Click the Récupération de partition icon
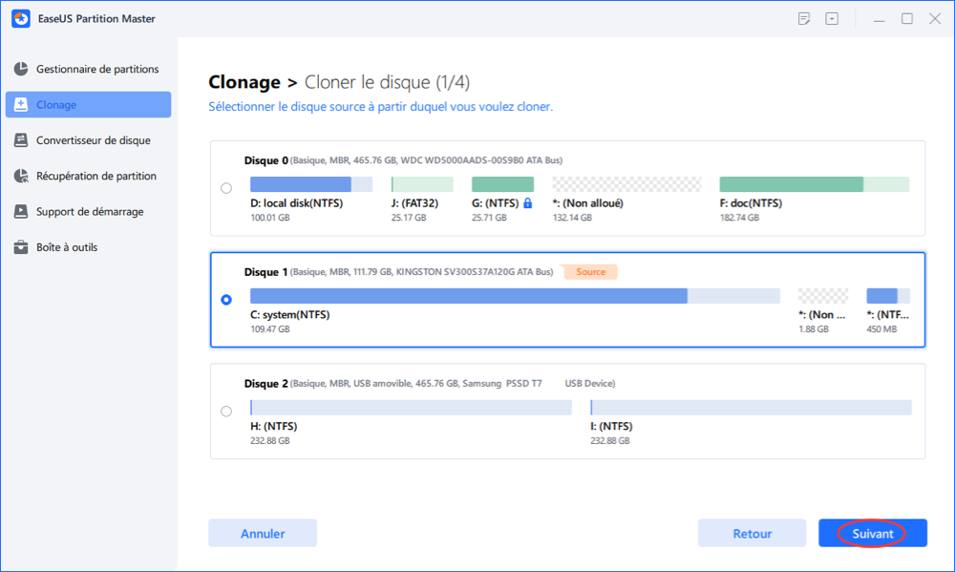This screenshot has height=572, width=955. [x=20, y=177]
